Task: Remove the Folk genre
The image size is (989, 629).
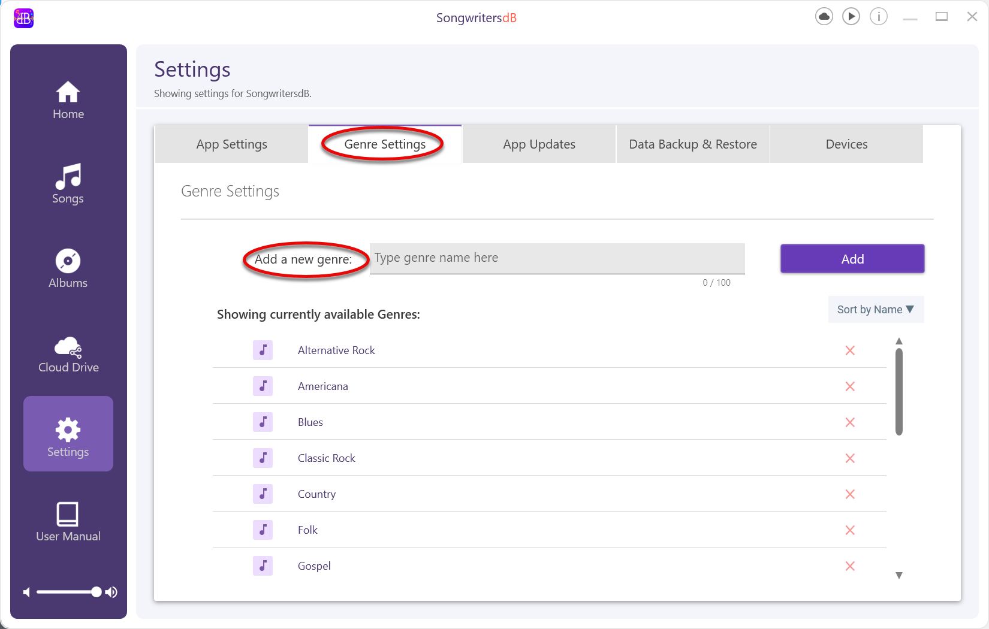Action: 850,530
